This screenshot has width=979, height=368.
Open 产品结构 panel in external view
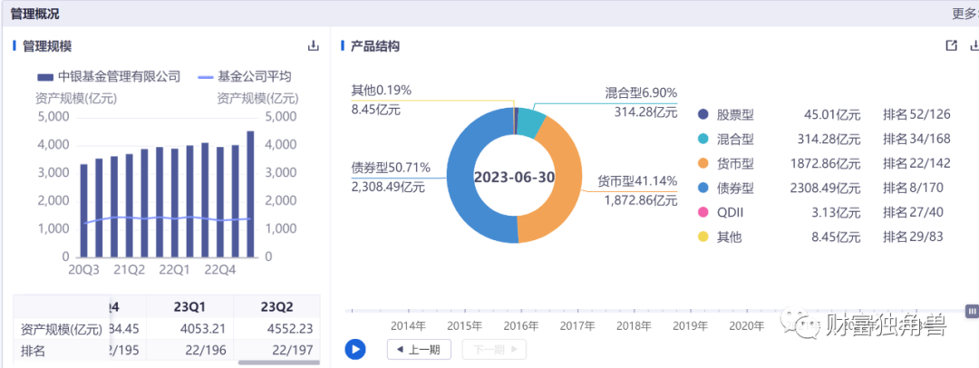(951, 46)
